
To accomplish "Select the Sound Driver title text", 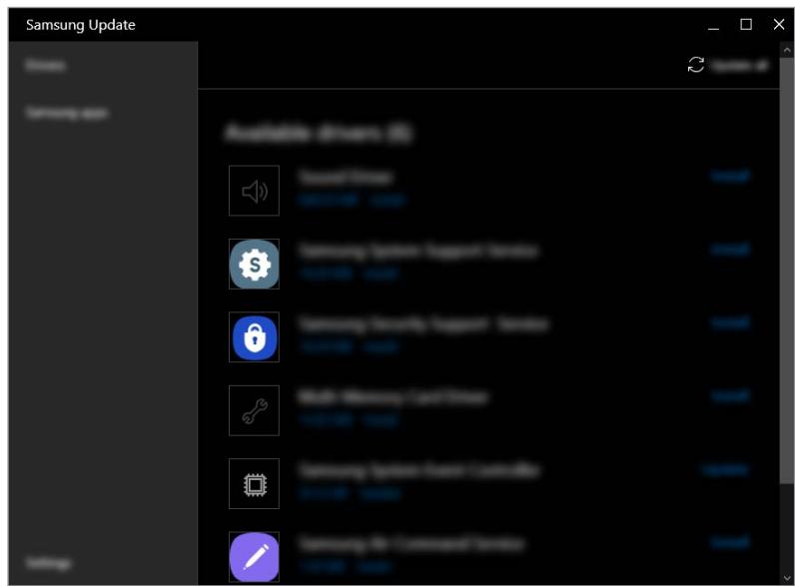I will (x=346, y=177).
